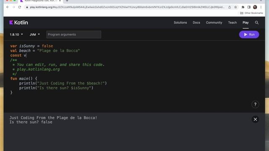
Task: Go back in browser
Action: (8, 7)
